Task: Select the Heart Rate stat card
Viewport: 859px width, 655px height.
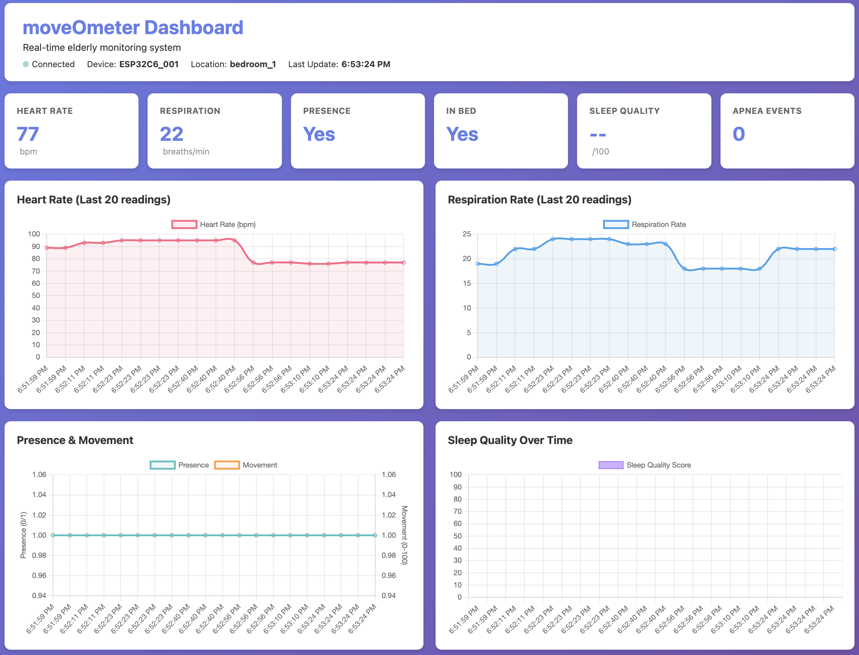Action: click(x=71, y=131)
